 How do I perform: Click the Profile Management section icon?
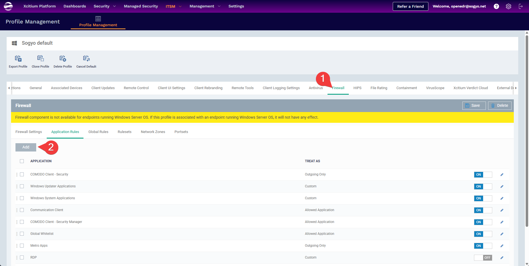(98, 19)
